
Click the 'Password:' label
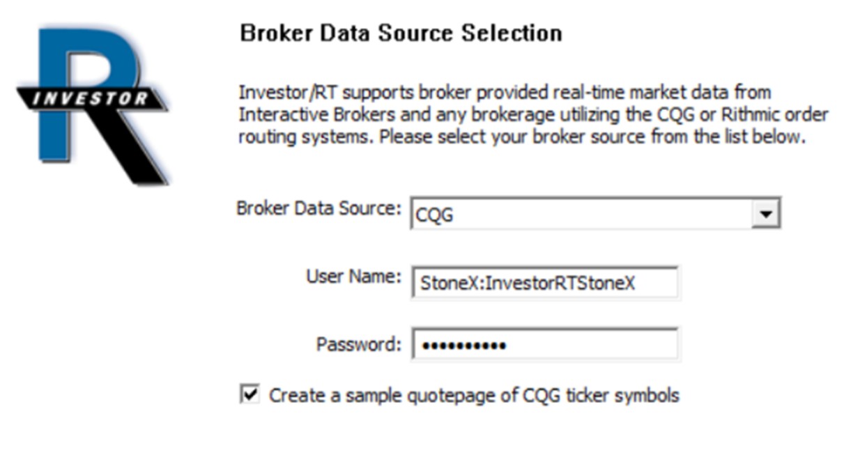click(359, 344)
